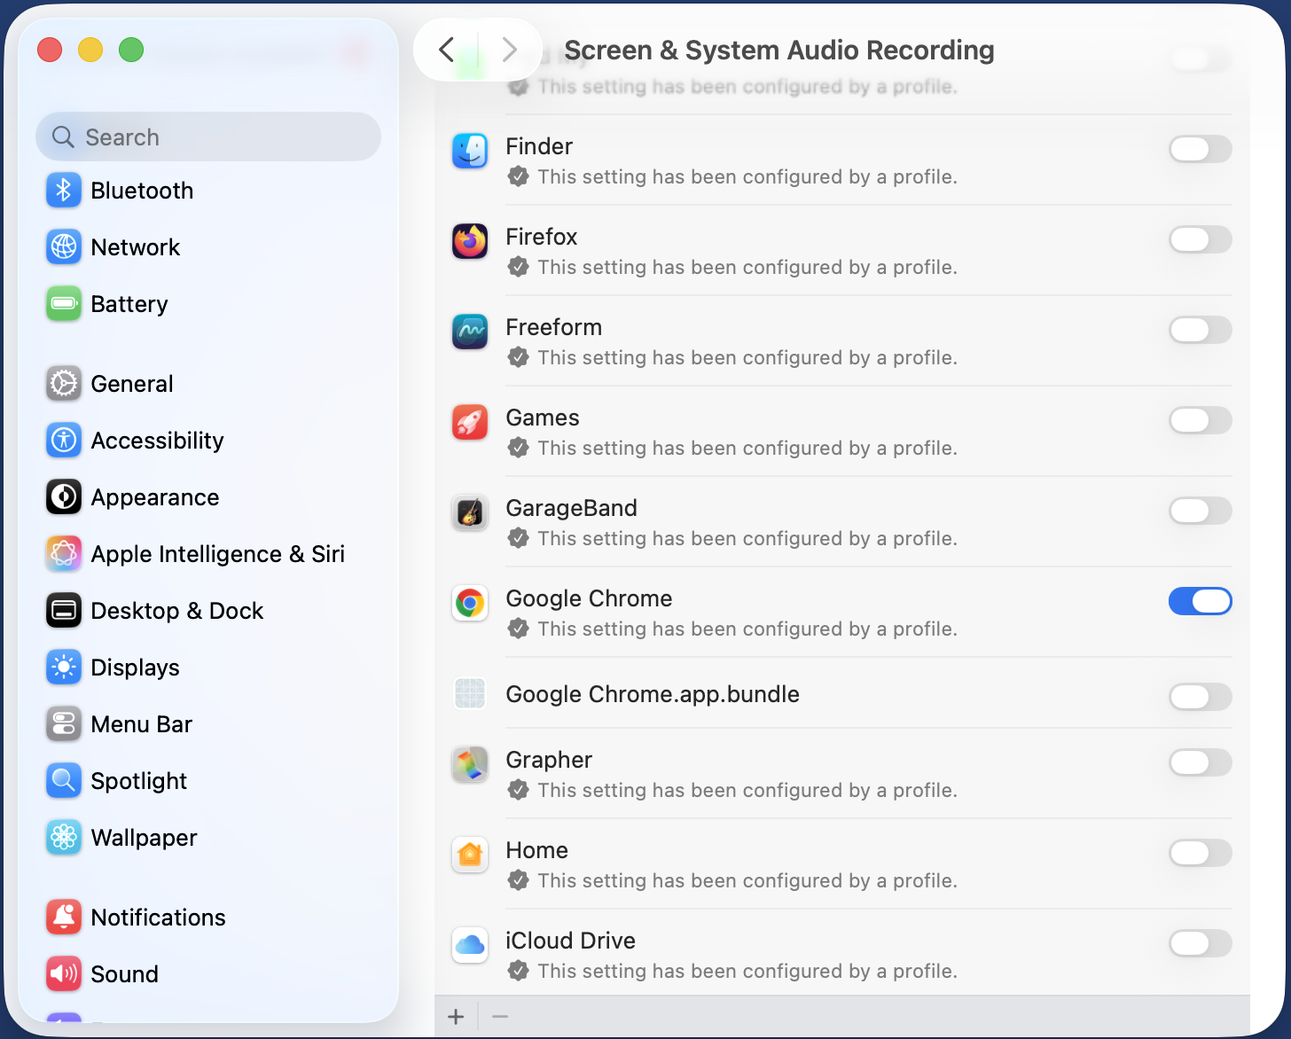Viewport: 1291px width, 1039px height.
Task: Go back to previous settings page
Action: 447,50
